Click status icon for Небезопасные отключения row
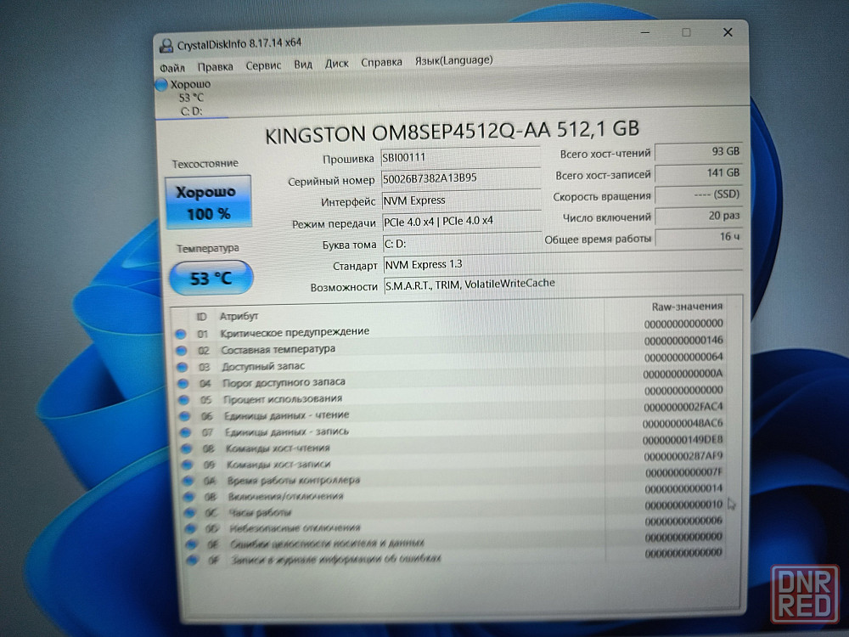The image size is (849, 637). pos(190,527)
